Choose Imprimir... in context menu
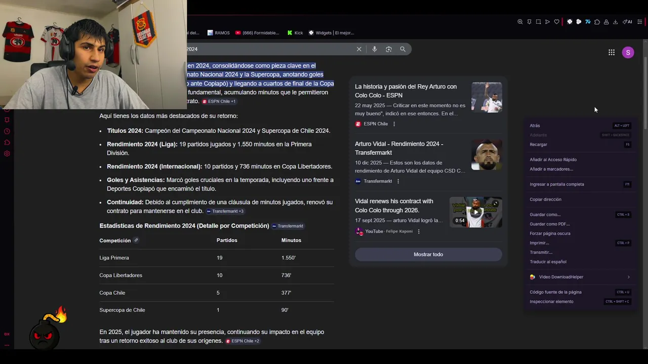648x364 pixels. point(580,243)
